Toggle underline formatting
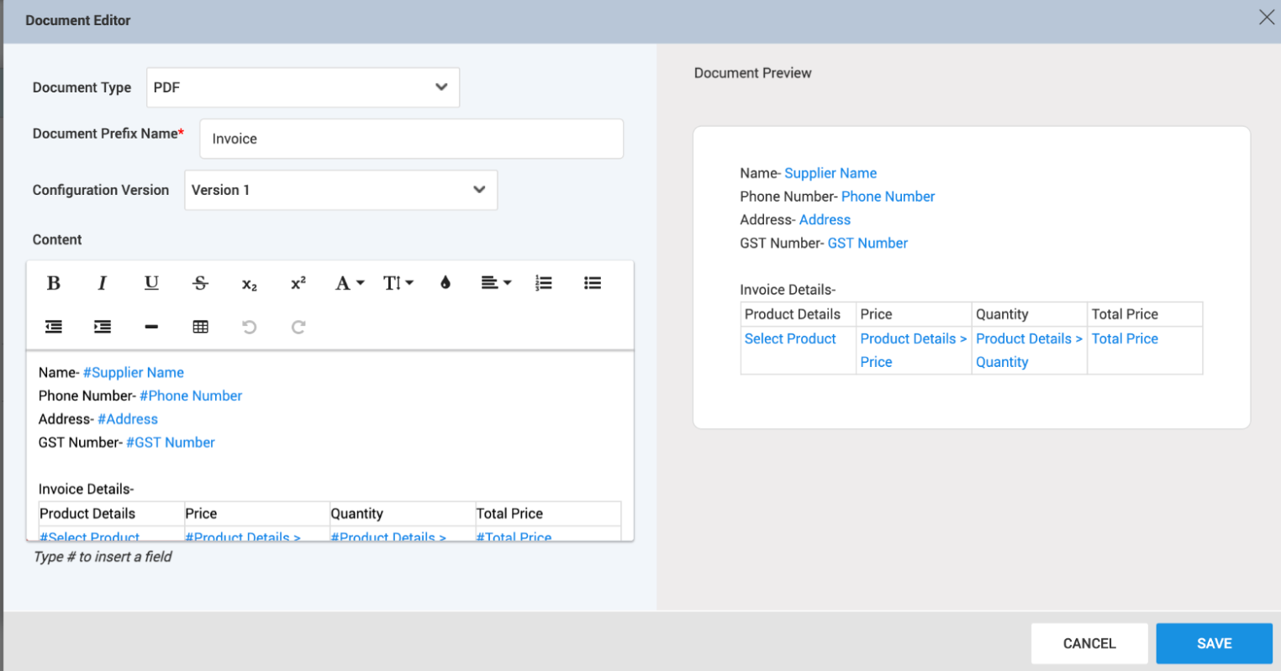1281x671 pixels. click(x=151, y=283)
